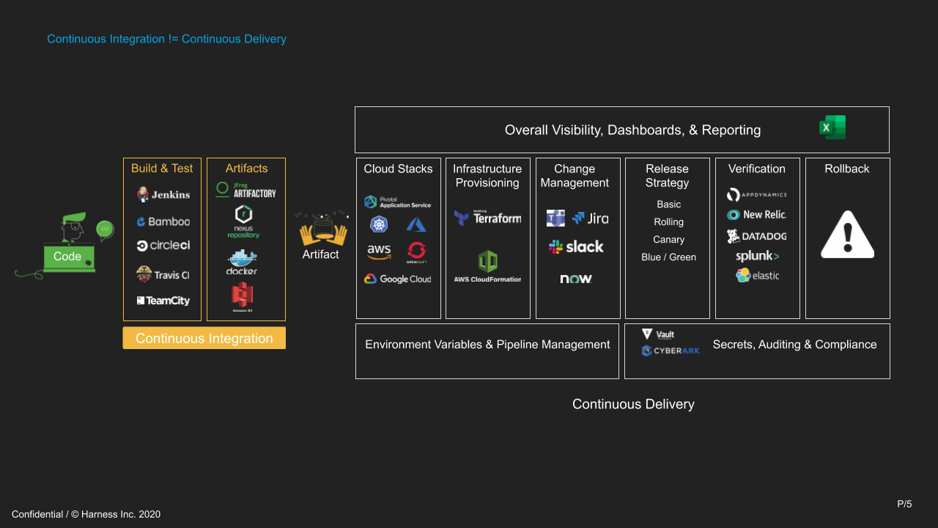Screen dimensions: 938x528
Task: Click the 'Rollback' heading
Action: pyautogui.click(x=847, y=169)
